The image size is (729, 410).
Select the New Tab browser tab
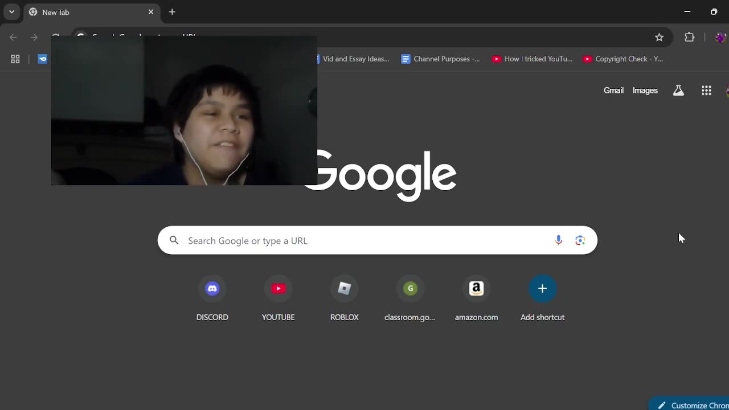tap(91, 12)
